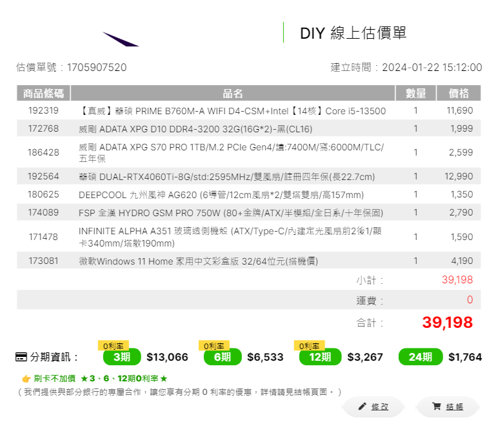Click product code 186428
The width and height of the screenshot is (498, 433).
tap(43, 152)
